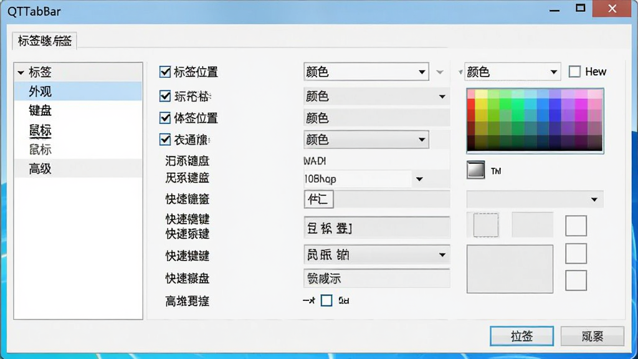This screenshot has height=359, width=638.
Task: Click the dashed-outline box under the empty dropdown
Action: click(486, 224)
